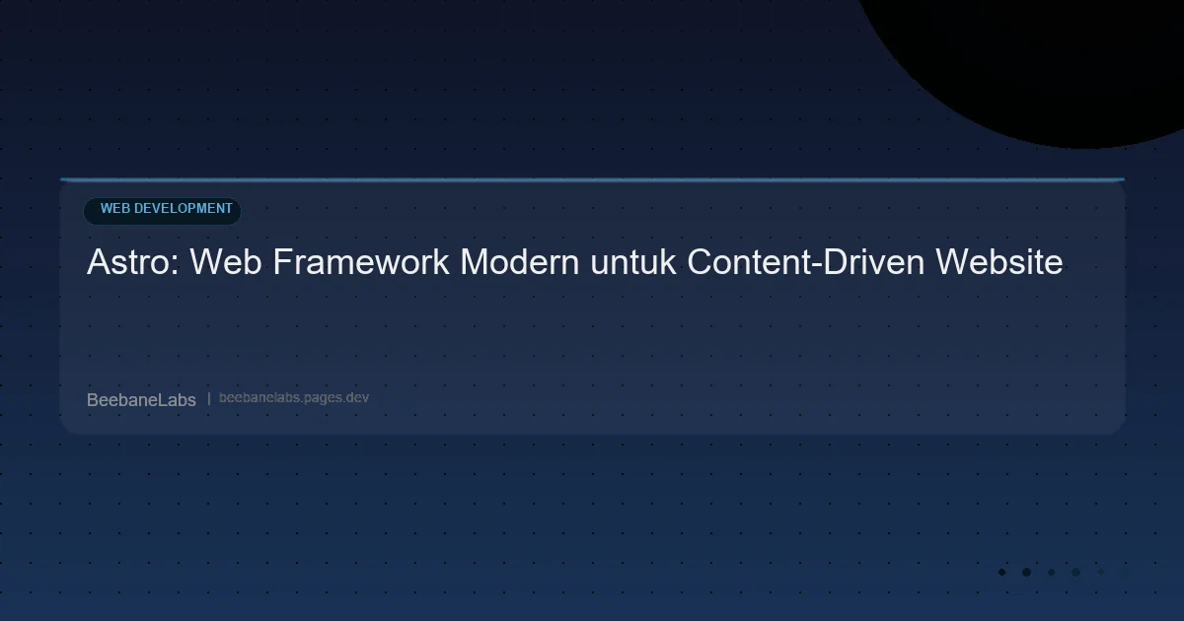Screen dimensions: 1184x621
Task: Select the BeebaneLabs brand name
Action: point(141,399)
